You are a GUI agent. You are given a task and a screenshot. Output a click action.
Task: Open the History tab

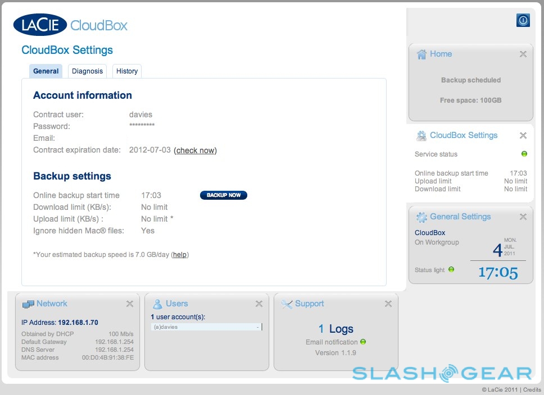click(127, 71)
